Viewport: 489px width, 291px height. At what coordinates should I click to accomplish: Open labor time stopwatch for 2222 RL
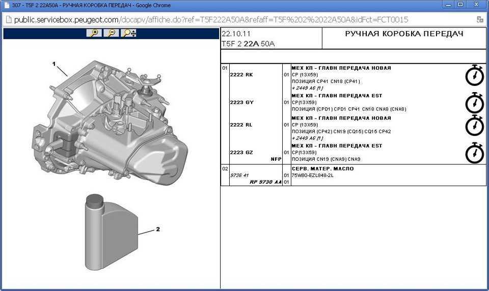point(474,125)
